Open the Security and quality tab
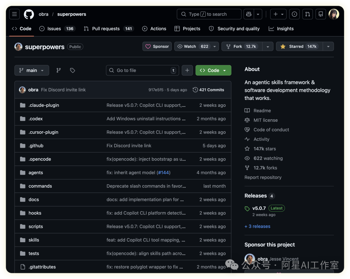Screen dimensions: 350x279 pyautogui.click(x=234, y=28)
